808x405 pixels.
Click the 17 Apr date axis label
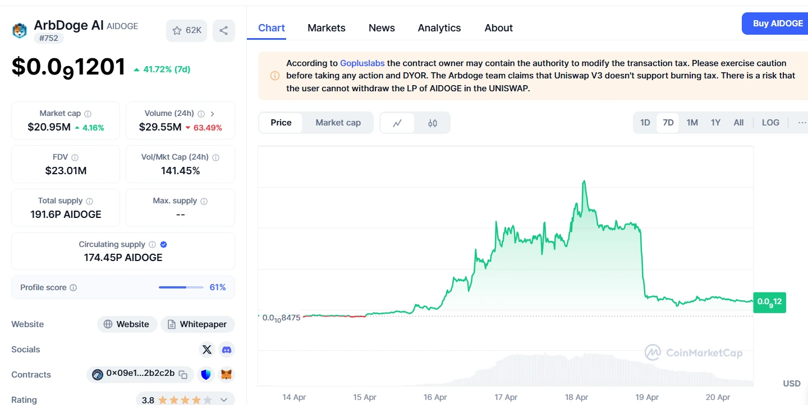506,397
